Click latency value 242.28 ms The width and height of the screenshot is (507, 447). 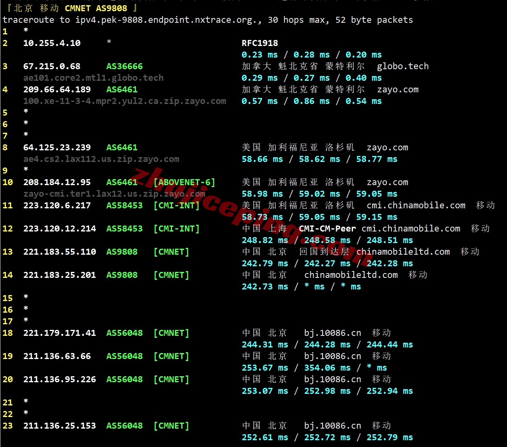[390, 263]
